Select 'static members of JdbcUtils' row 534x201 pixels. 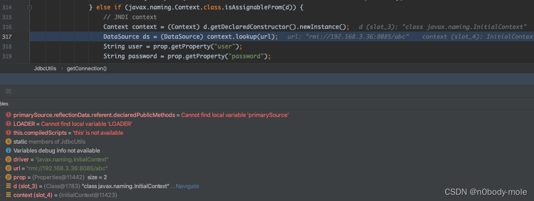point(267,141)
